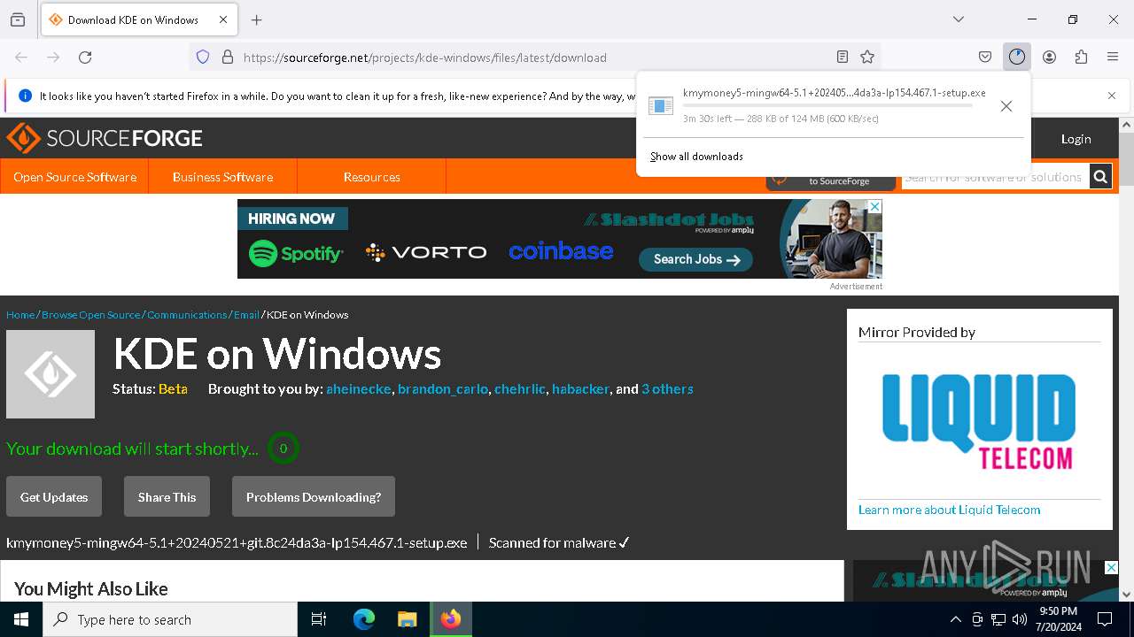Screen dimensions: 1134x637
Task: Close the Slashdot Jobs ad choices icon
Action: tap(874, 206)
